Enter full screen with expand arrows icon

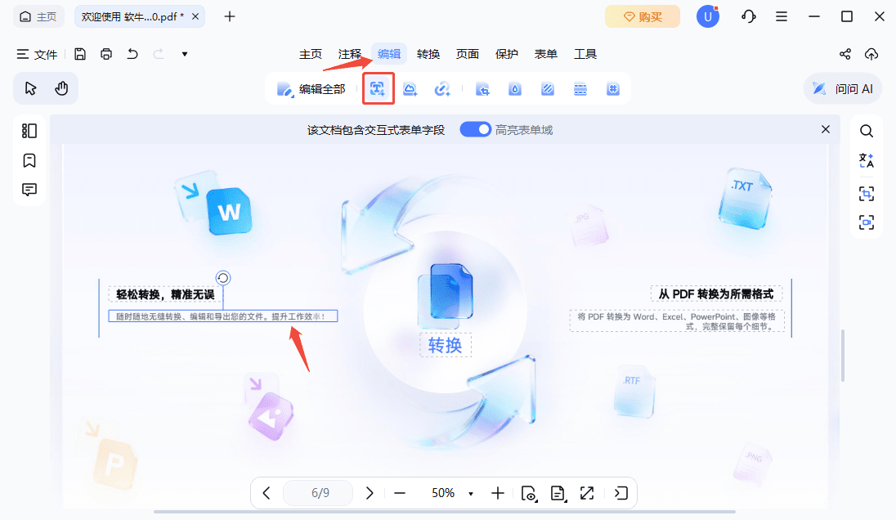click(x=587, y=493)
